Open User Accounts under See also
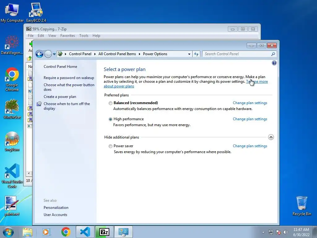 click(x=55, y=215)
